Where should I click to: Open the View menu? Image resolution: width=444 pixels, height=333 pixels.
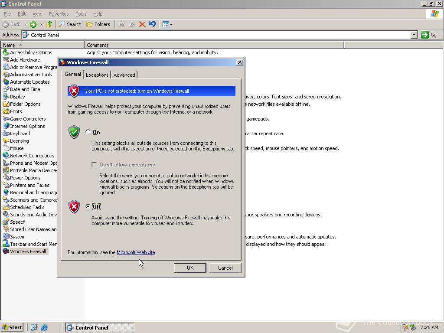[x=37, y=14]
